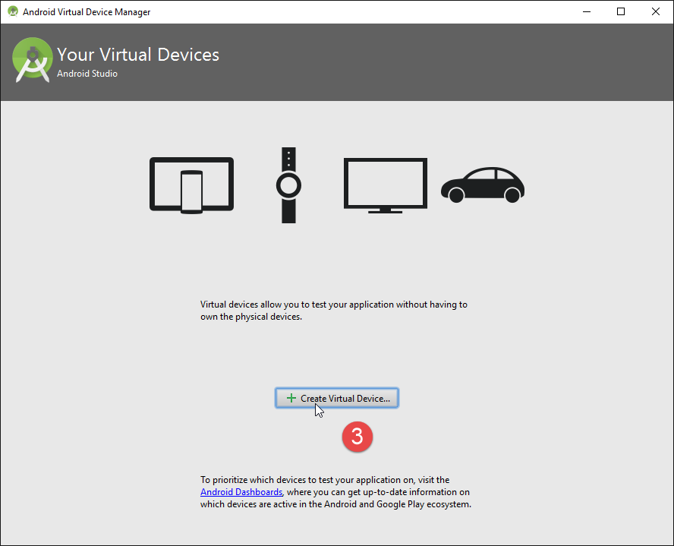Click the phone icon overlapping the tablet
The image size is (674, 546).
tap(191, 191)
